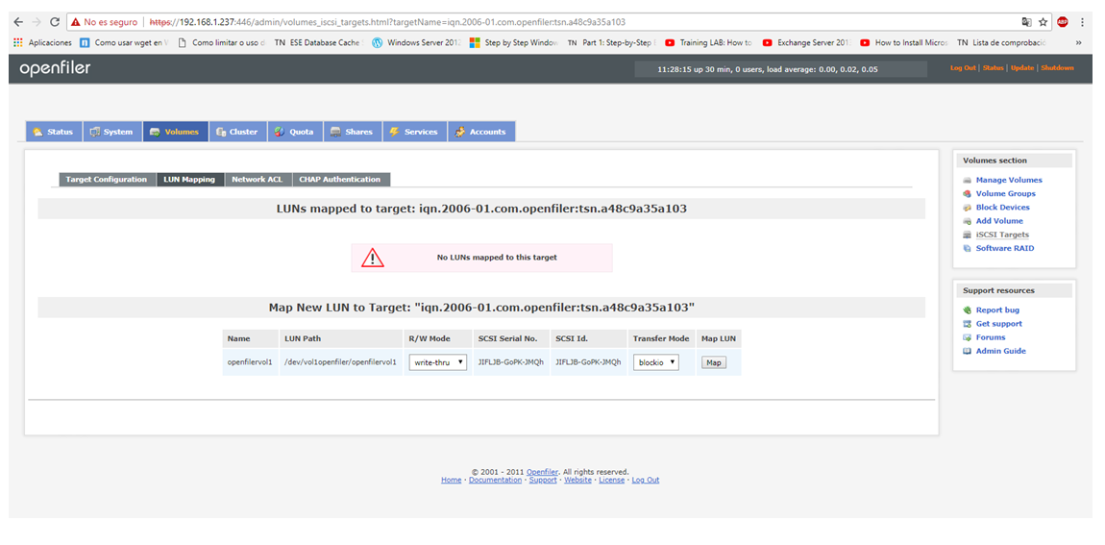Open Volume Groups in sidebar
The height and width of the screenshot is (545, 1105).
click(x=1006, y=194)
